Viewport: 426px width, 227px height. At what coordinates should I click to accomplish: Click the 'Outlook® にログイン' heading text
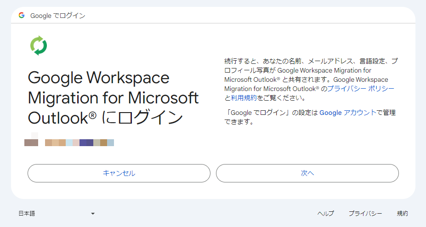coord(105,118)
